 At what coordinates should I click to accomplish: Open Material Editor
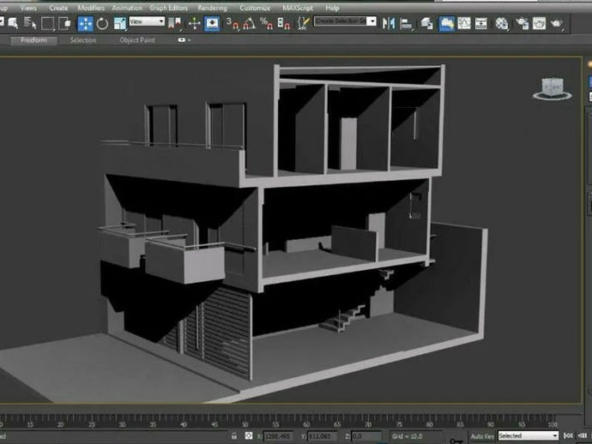(501, 23)
